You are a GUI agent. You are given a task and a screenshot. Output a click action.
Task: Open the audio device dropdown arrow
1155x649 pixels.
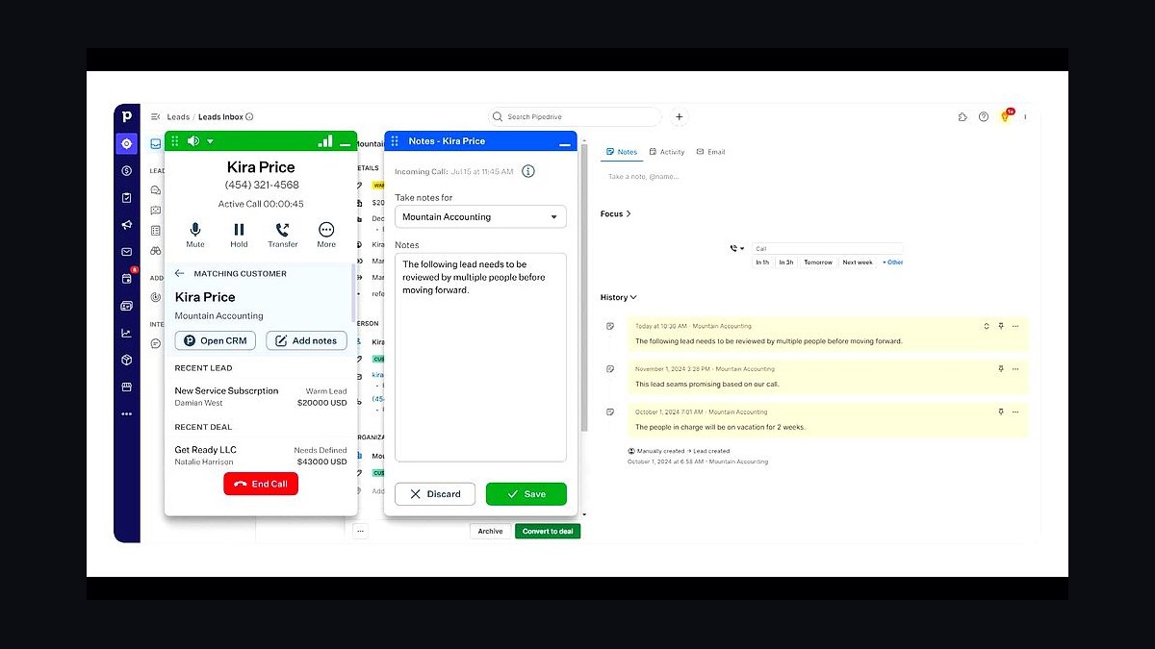point(210,141)
